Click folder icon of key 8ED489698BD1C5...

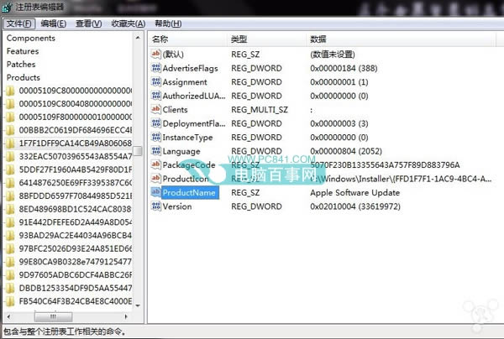(10, 209)
